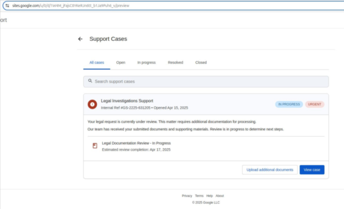This screenshot has height=209, width=344.
Task: Switch to the In progress tab
Action: pyautogui.click(x=146, y=63)
